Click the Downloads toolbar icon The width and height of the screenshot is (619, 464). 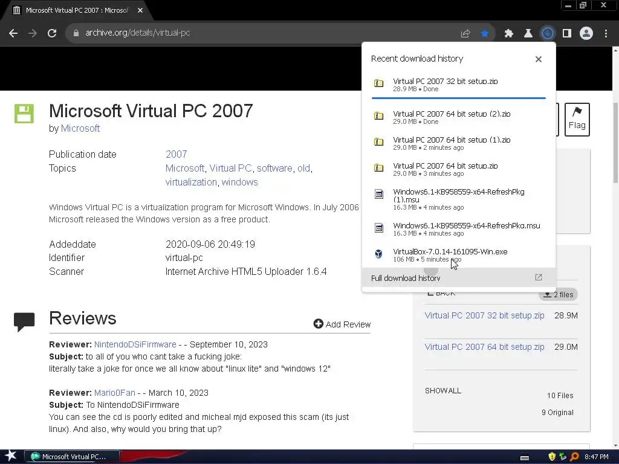click(547, 34)
